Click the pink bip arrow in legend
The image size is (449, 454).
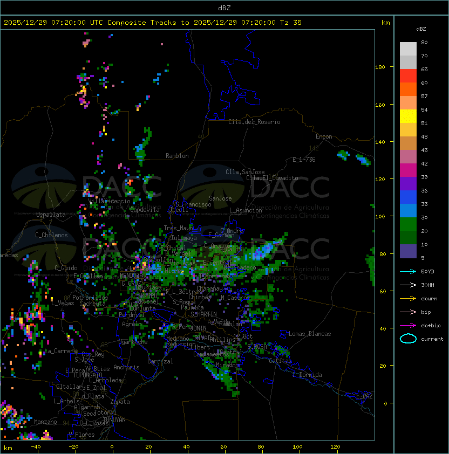pos(408,312)
